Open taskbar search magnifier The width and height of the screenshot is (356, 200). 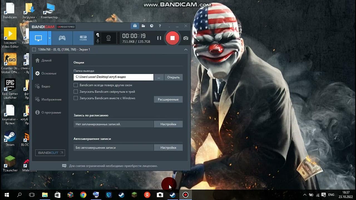[19, 195]
